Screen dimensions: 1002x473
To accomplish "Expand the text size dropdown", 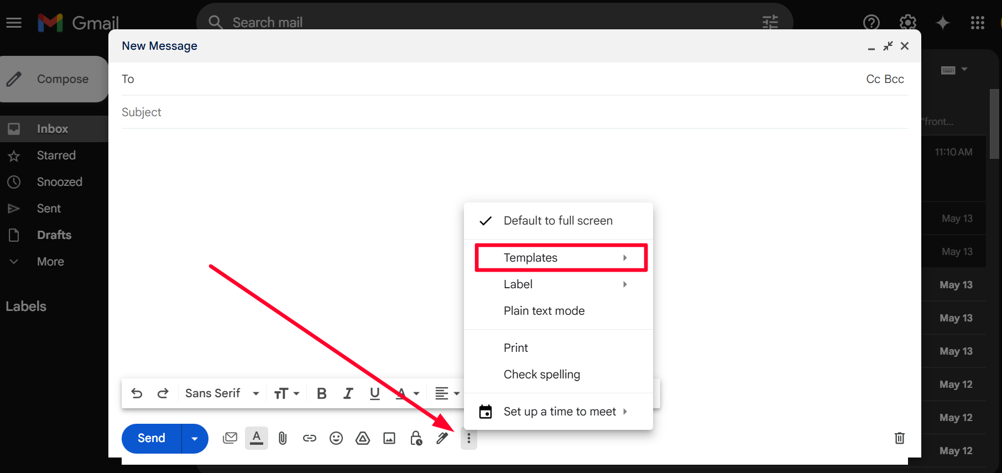I will pyautogui.click(x=286, y=393).
